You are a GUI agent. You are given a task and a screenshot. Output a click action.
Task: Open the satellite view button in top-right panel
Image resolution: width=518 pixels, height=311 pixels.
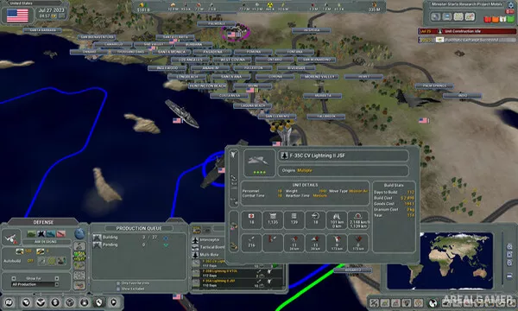pos(436,17)
